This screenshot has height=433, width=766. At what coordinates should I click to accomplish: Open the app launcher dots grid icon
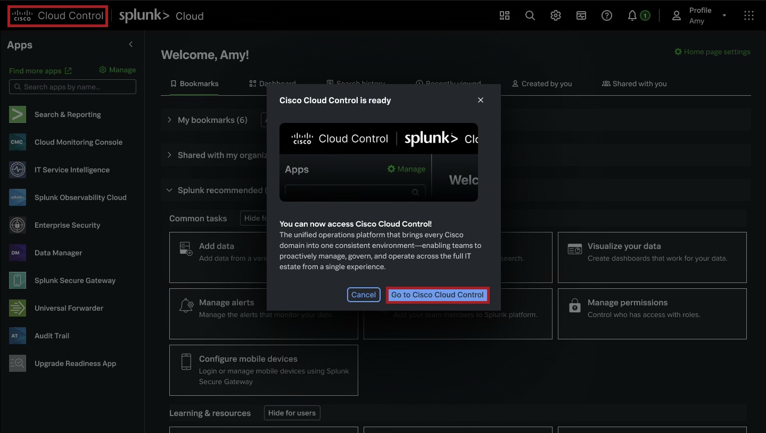[749, 15]
